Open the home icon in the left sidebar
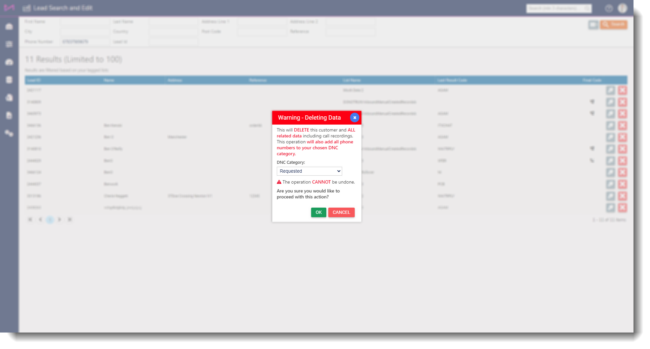650x349 pixels. coord(9,26)
